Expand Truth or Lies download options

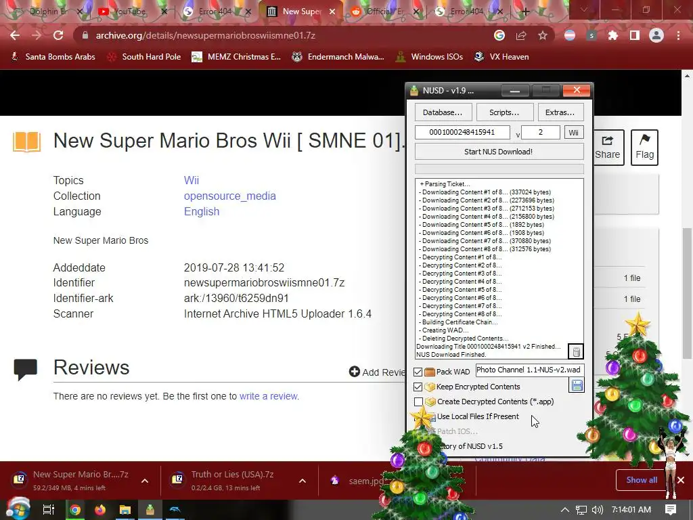[303, 481]
